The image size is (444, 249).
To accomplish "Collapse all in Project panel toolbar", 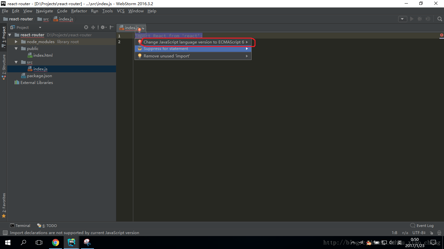I will [93, 28].
